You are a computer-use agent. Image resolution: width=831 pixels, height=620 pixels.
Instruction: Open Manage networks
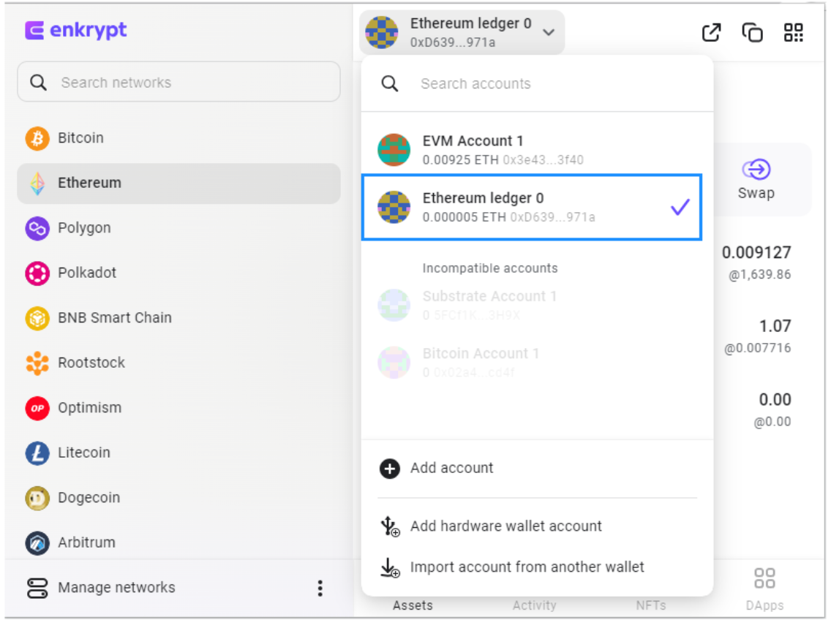click(116, 589)
